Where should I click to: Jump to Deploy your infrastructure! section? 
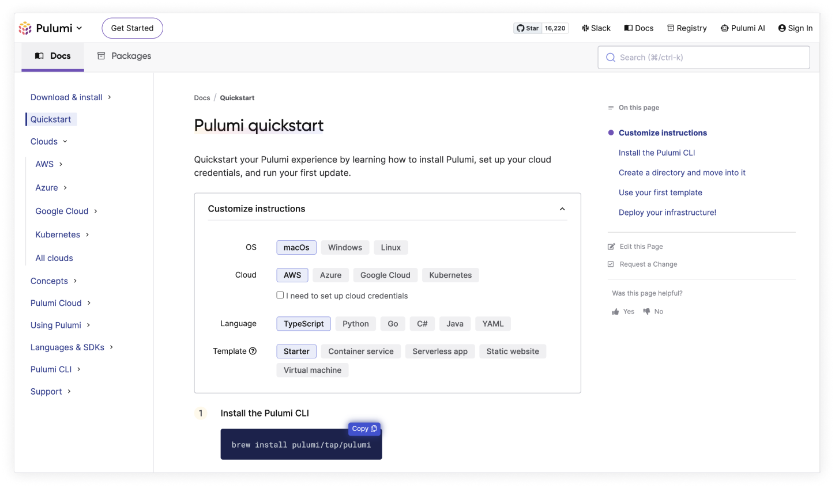[x=667, y=213]
